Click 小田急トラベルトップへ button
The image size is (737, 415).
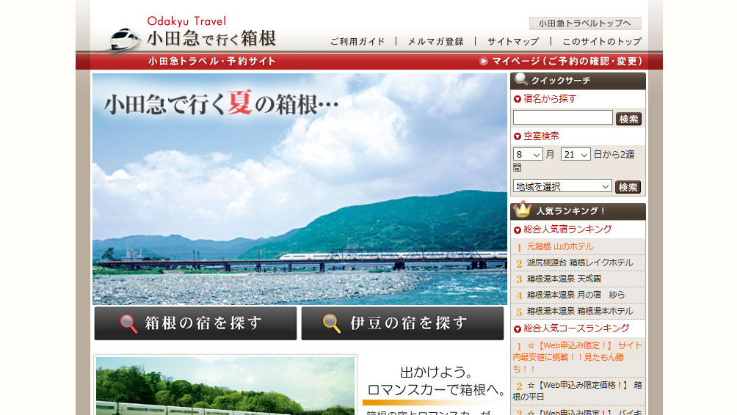[x=585, y=23]
